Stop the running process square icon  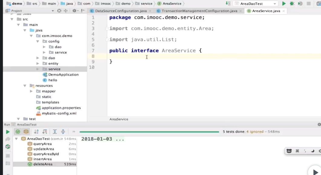tap(309, 4)
